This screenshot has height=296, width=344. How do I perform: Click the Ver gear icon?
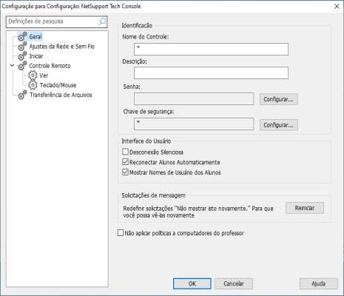(x=33, y=75)
